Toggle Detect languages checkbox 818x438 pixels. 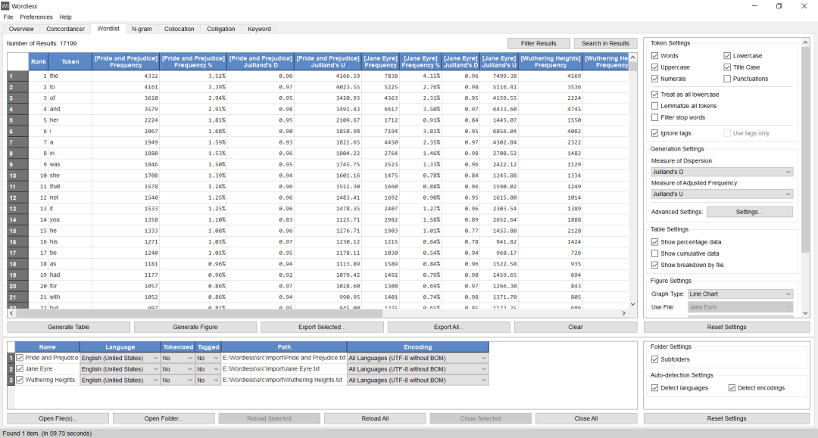[x=654, y=388]
